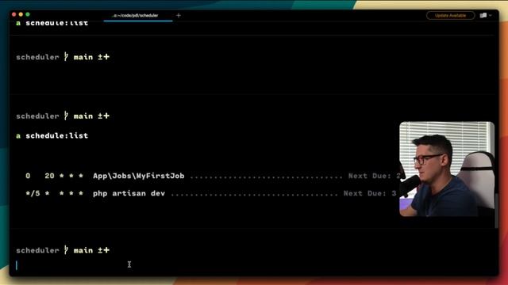Expand the dropdown arrow beside layout icon
The width and height of the screenshot is (508, 285).
tap(491, 16)
